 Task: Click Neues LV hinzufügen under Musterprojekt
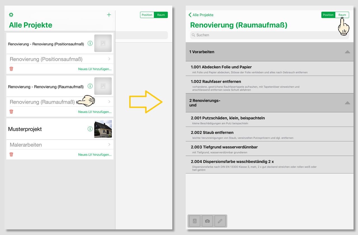[x=95, y=154]
